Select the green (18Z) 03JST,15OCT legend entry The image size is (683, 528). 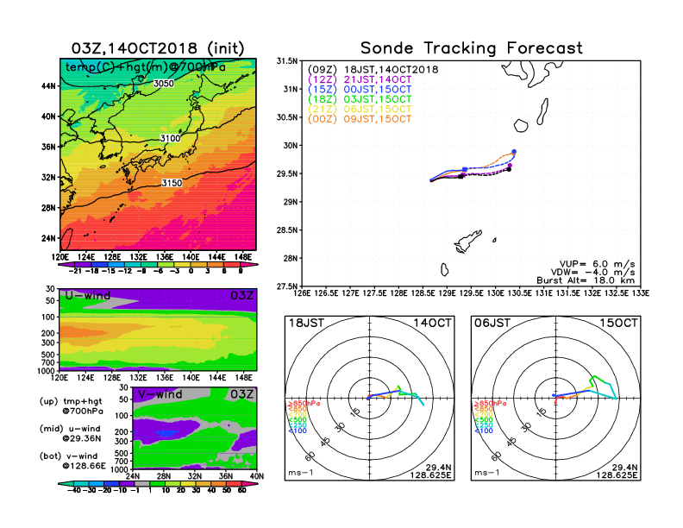point(360,99)
